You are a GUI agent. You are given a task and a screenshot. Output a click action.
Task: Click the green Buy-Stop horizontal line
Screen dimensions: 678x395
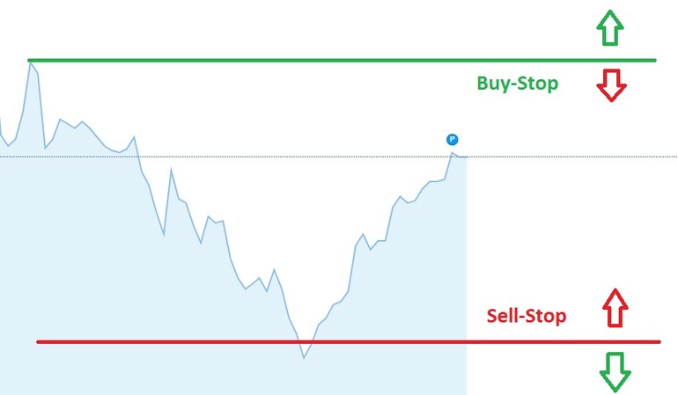(x=342, y=60)
